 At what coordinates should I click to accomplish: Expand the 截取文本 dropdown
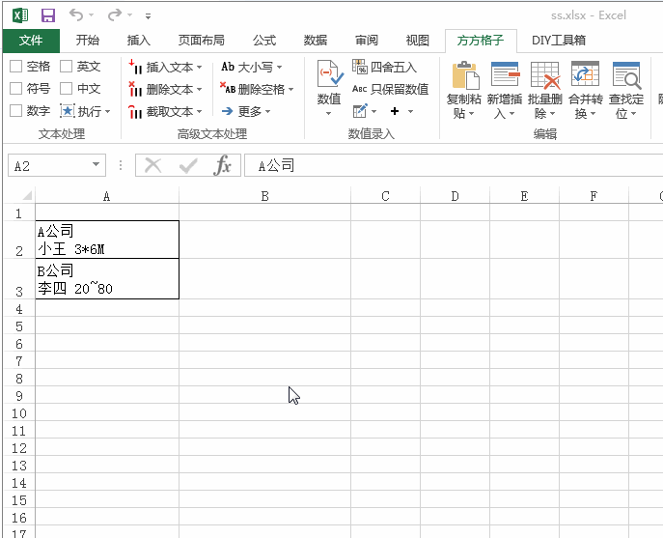pos(199,112)
